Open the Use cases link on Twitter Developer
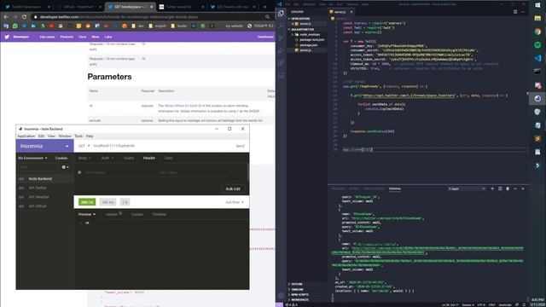 pos(47,37)
